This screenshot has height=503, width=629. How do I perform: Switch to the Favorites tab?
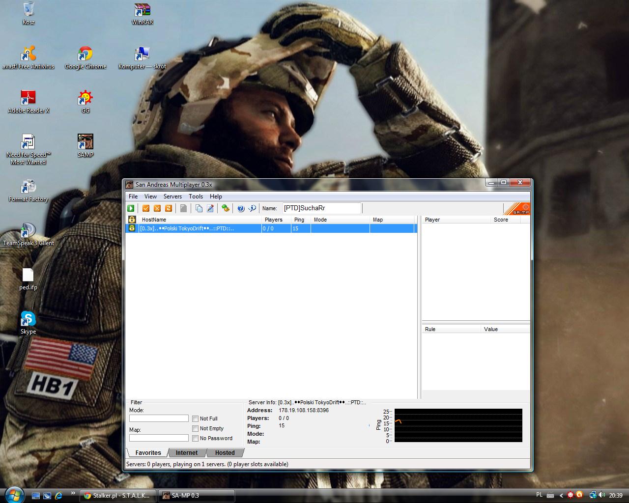tap(148, 453)
